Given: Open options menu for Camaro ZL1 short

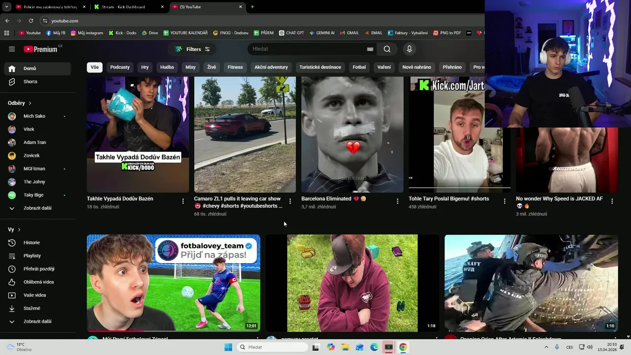Looking at the screenshot, I should point(290,201).
